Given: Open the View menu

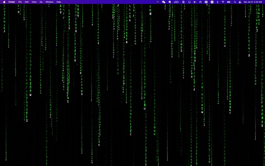Looking at the screenshot, I should (34, 2).
